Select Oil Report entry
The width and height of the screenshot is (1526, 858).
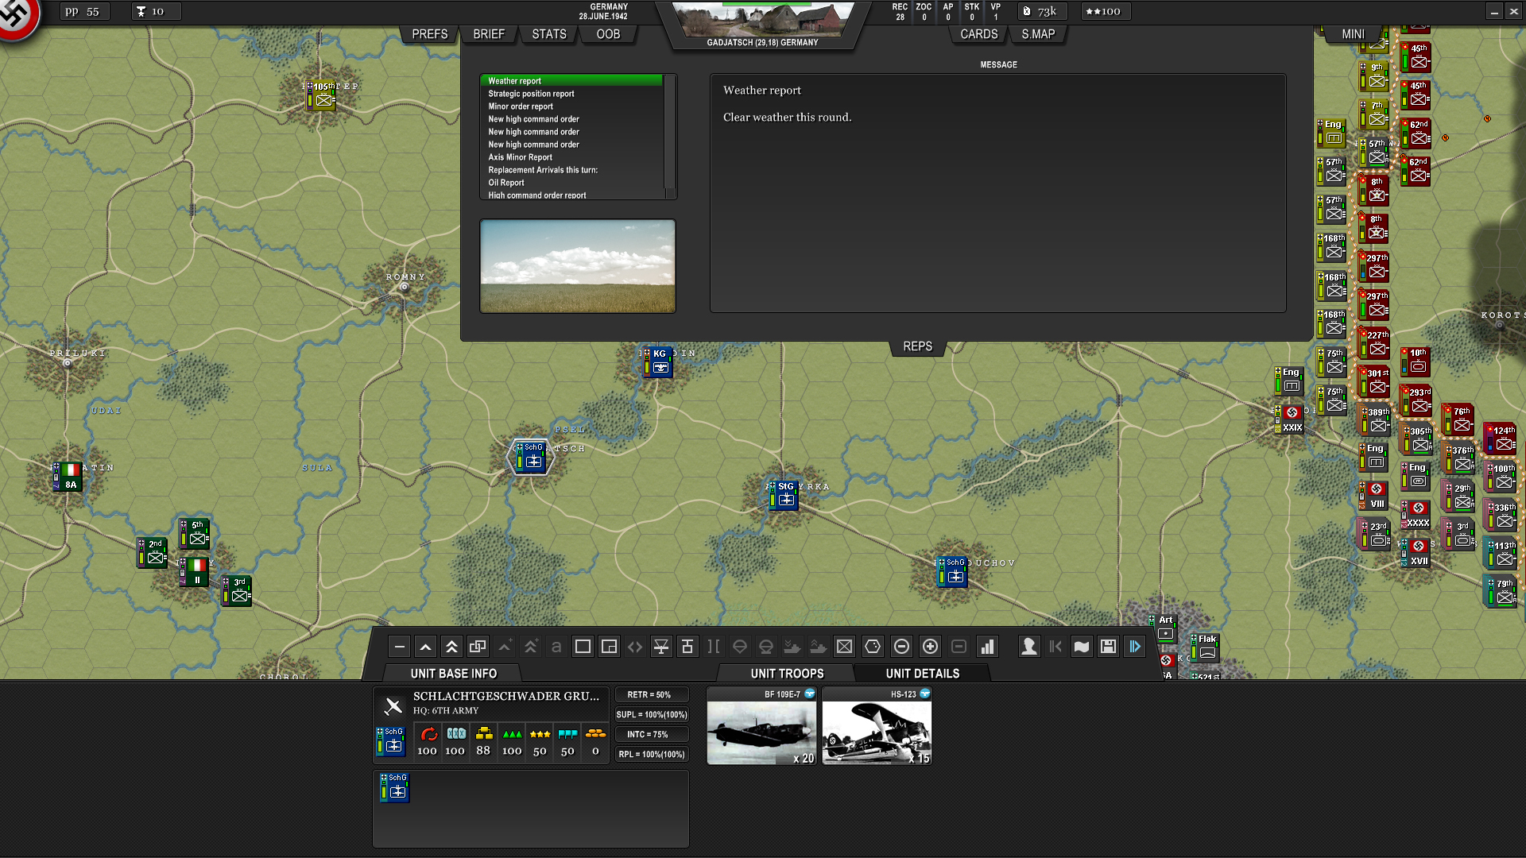(571, 183)
